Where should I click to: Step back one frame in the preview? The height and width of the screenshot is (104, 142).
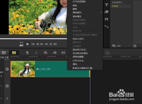tap(37, 44)
